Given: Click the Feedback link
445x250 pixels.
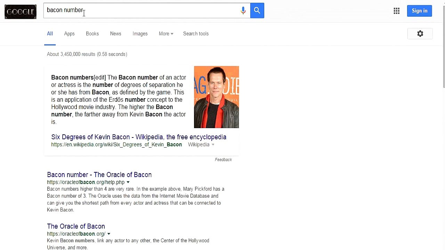Looking at the screenshot, I should point(223,160).
